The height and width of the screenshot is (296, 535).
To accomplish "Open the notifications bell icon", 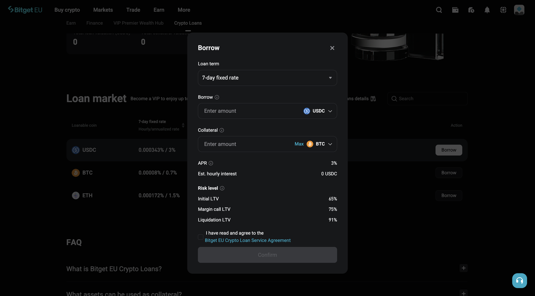I will click(487, 10).
